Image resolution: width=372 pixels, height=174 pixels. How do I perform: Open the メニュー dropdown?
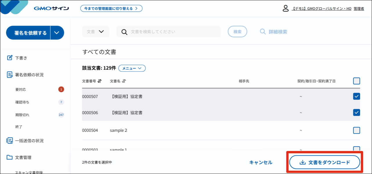point(132,68)
